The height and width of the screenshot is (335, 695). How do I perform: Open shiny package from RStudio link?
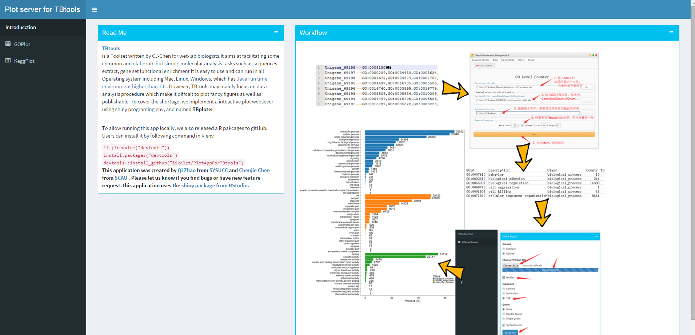pos(215,185)
